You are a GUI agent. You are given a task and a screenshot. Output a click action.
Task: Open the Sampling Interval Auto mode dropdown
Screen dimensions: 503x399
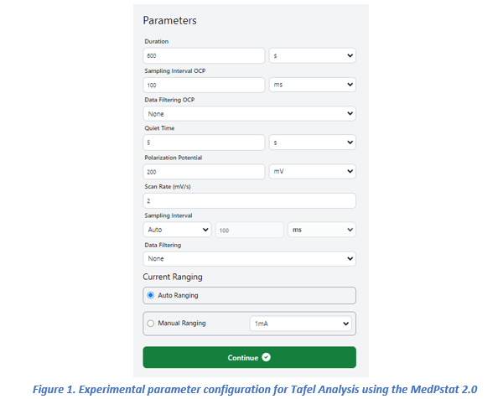tap(177, 229)
